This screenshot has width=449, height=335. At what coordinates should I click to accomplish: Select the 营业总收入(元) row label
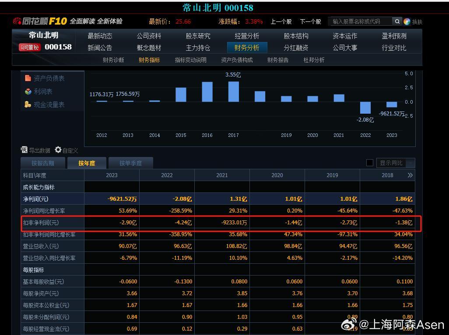pos(41,246)
